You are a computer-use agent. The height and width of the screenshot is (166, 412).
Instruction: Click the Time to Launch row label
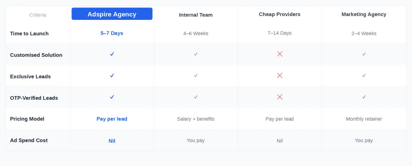point(29,34)
